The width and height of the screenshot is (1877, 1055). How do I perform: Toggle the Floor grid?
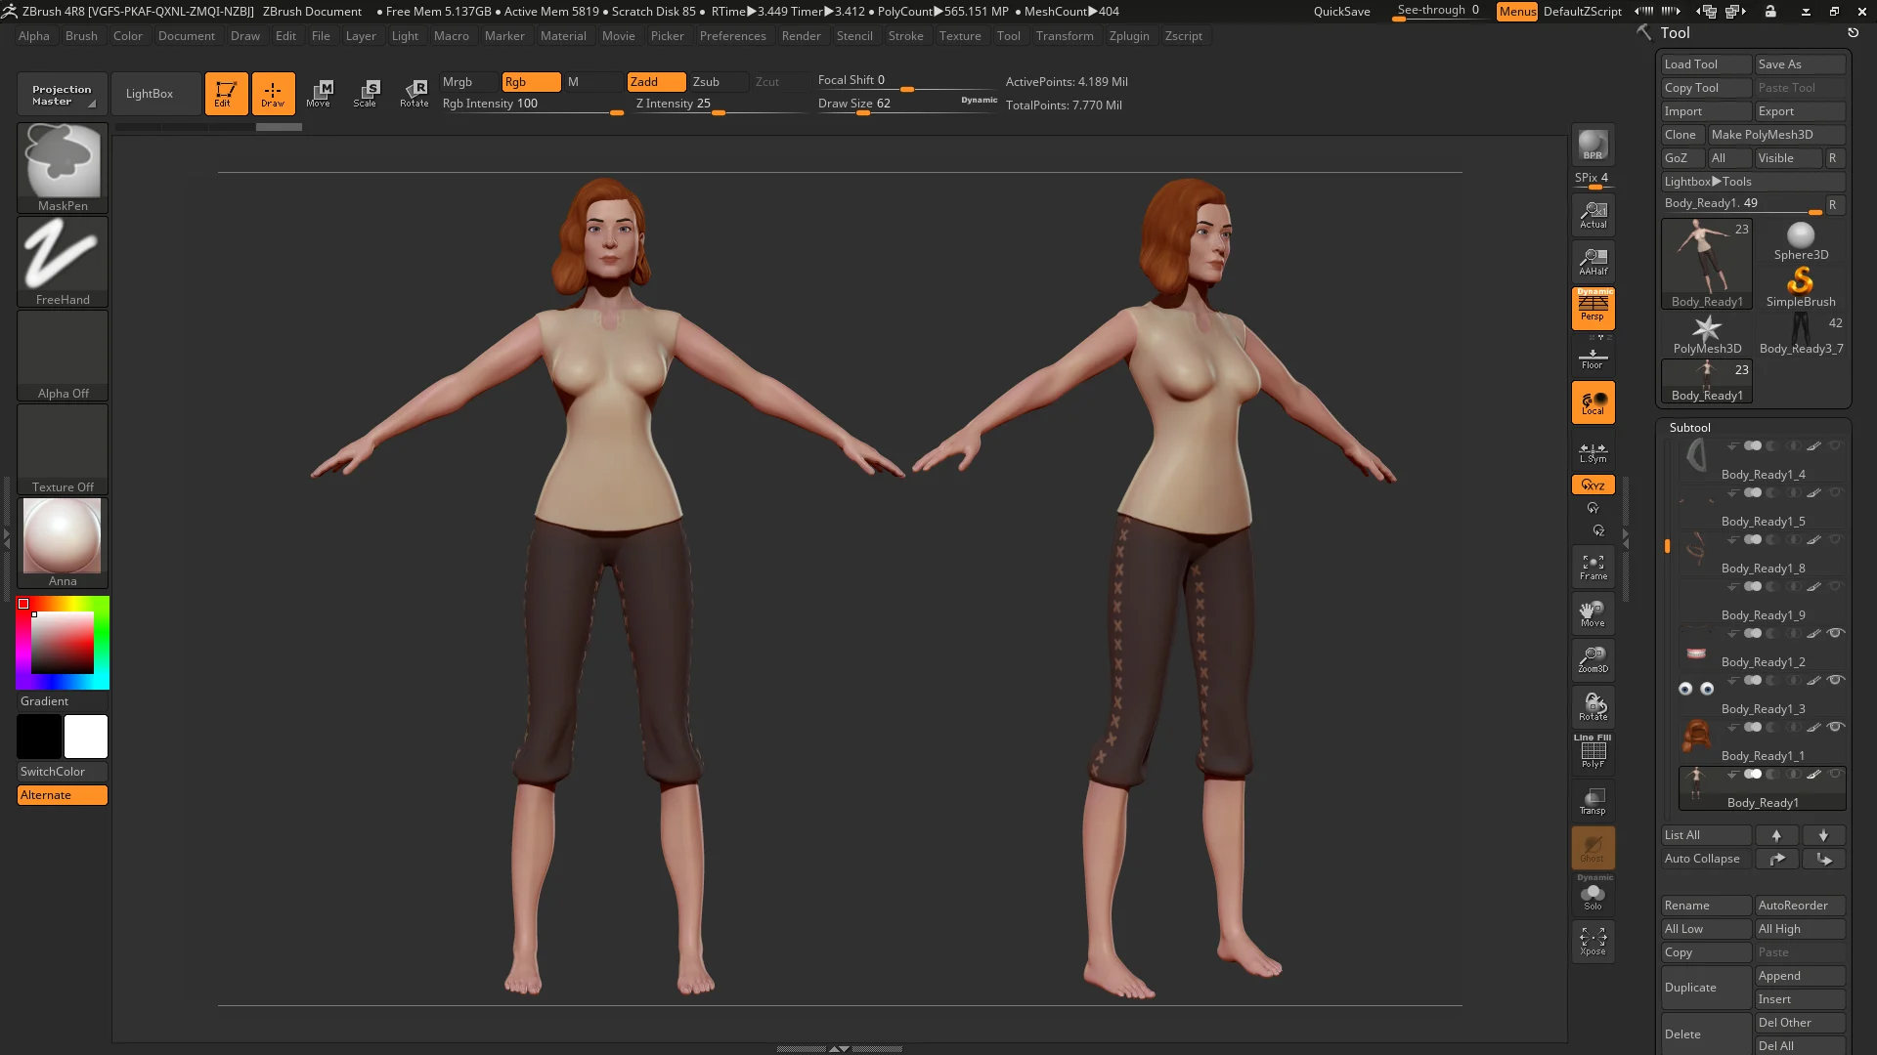click(1593, 359)
